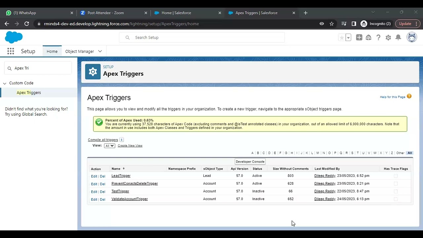The image size is (423, 238).
Task: Click the Search Setup field
Action: click(x=202, y=37)
